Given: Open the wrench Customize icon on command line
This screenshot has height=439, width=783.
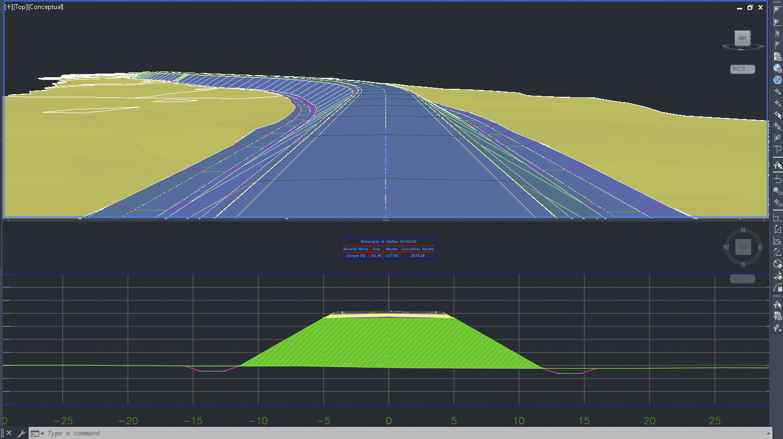Looking at the screenshot, I should (x=21, y=433).
